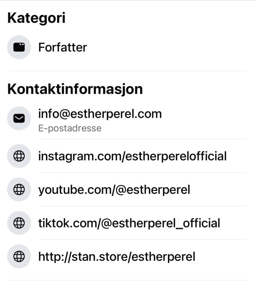Tap the category icon beside Forfatter
The height and width of the screenshot is (281, 256).
click(19, 47)
